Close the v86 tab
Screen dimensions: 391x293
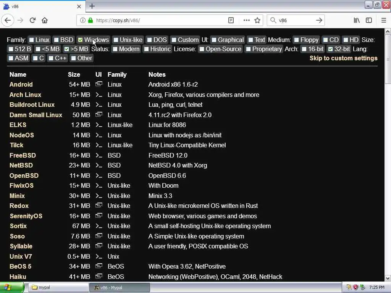click(x=79, y=6)
